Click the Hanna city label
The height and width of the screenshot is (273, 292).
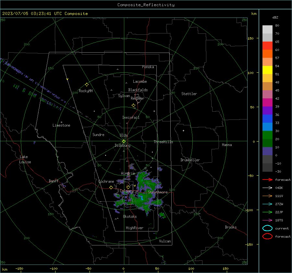tap(227, 145)
